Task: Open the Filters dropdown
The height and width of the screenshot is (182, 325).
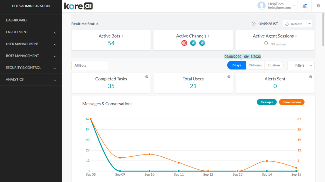Action: pyautogui.click(x=300, y=65)
